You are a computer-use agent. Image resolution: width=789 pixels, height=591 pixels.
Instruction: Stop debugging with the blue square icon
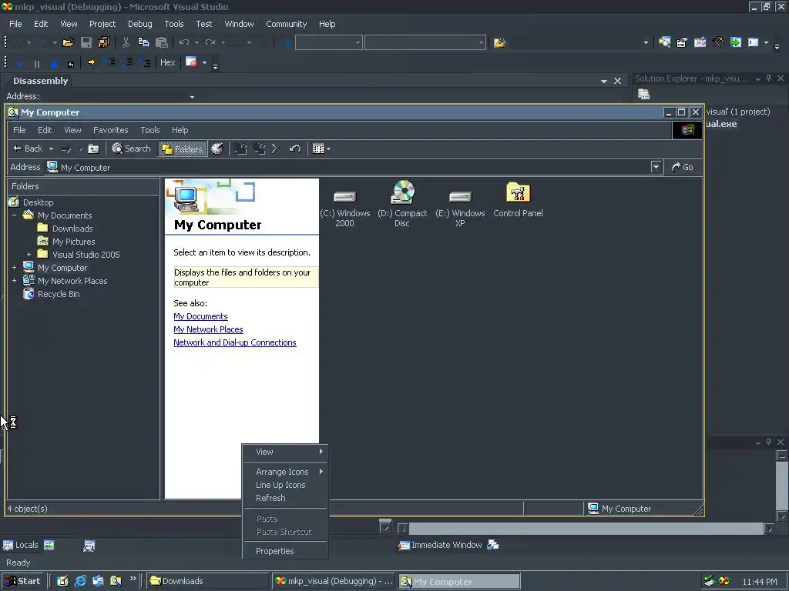[x=54, y=64]
